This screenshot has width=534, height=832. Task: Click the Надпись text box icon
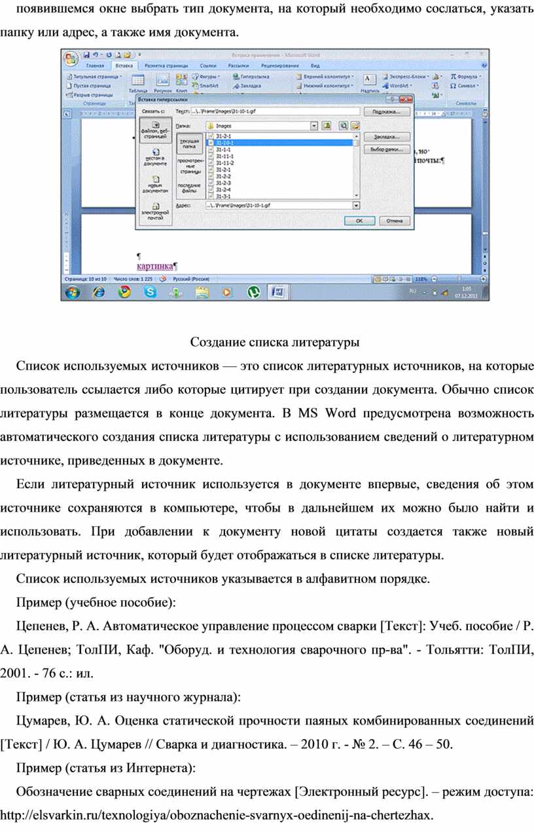pyautogui.click(x=370, y=83)
